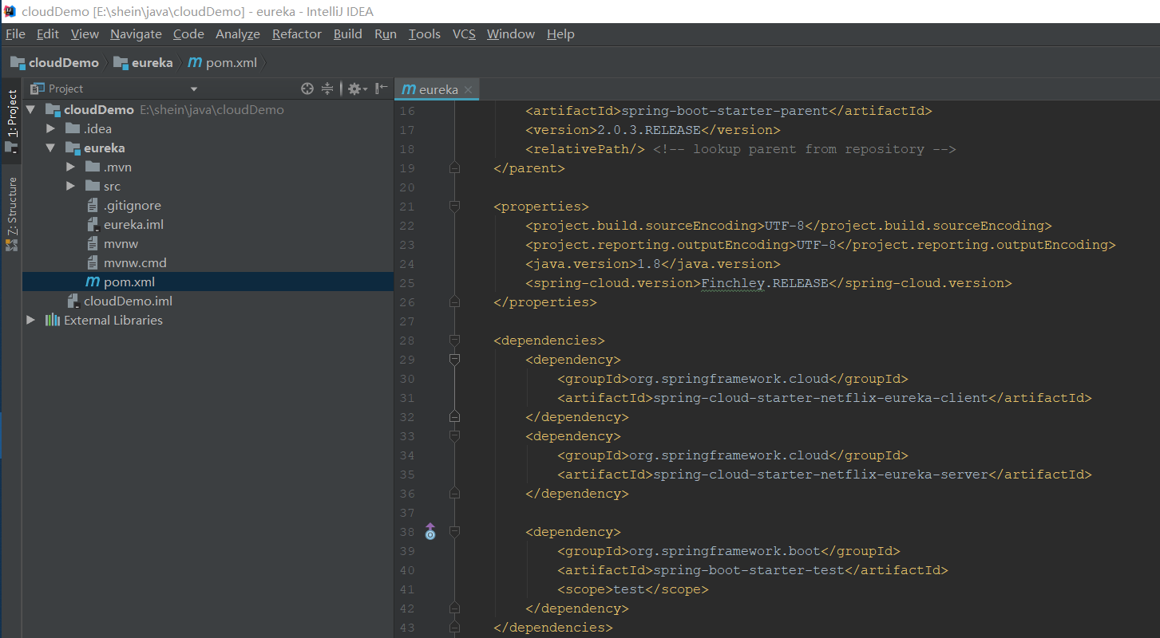The image size is (1160, 638).
Task: Click cloudDemo in the breadcrumb bar
Action: pyautogui.click(x=54, y=62)
